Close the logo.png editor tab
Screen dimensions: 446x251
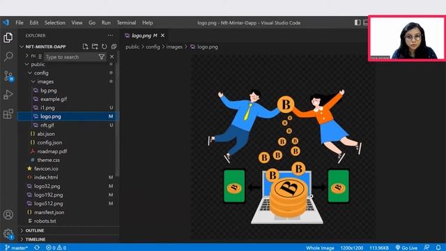coord(162,36)
